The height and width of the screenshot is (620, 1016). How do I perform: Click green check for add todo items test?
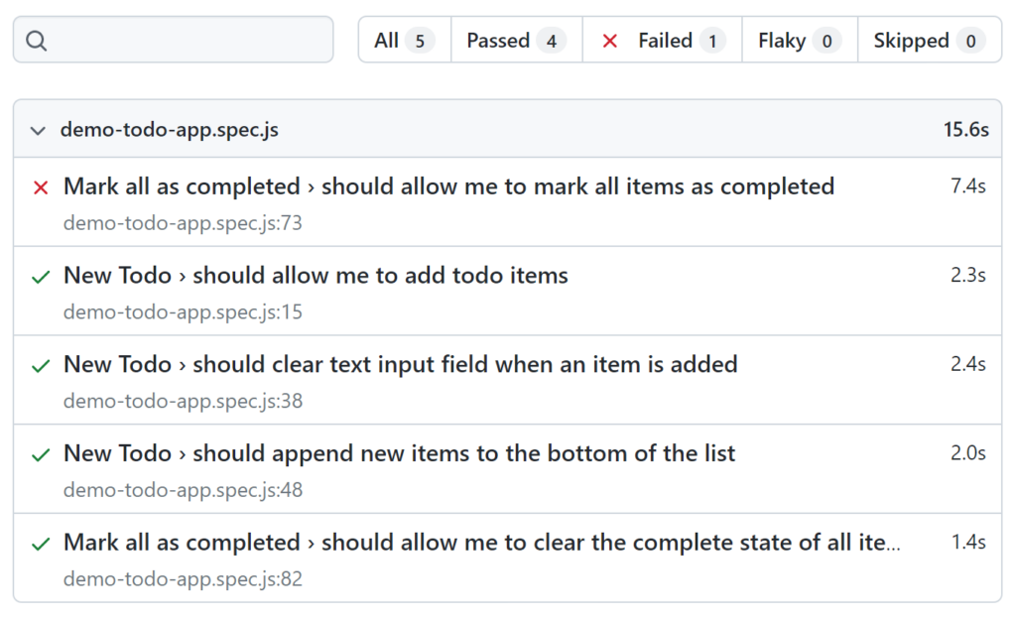pyautogui.click(x=41, y=277)
